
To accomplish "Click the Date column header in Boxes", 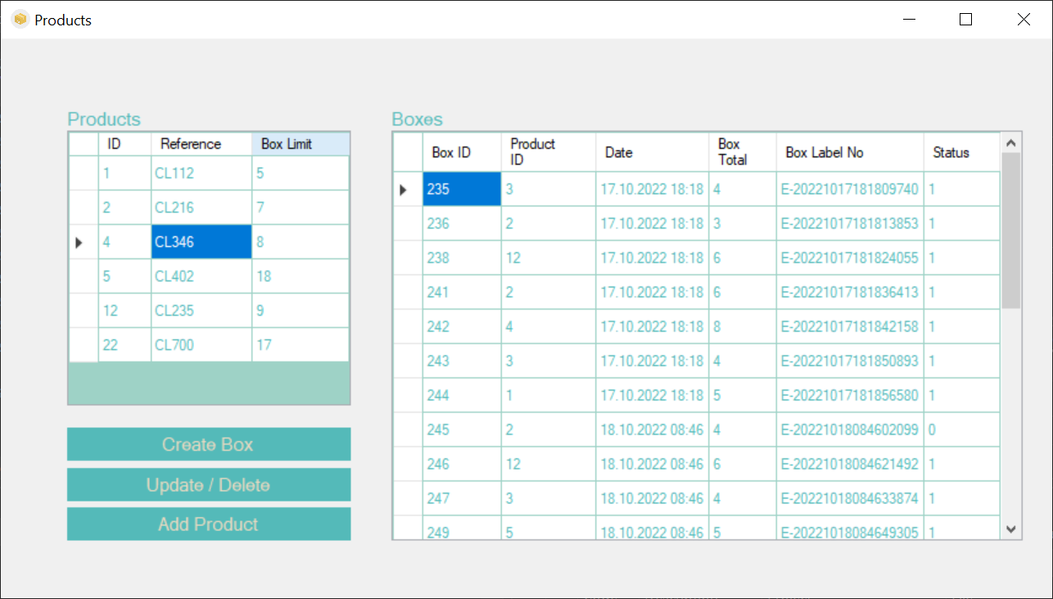I will (x=618, y=151).
